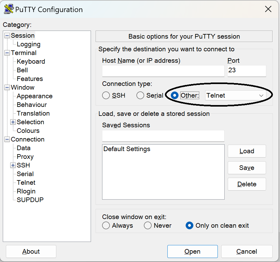Open the SSH category in tree
Image resolution: width=280 pixels, height=262 pixels.
23,165
